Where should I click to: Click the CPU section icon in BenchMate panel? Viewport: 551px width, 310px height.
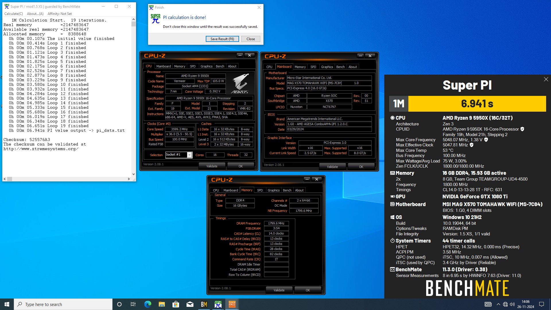[x=392, y=118]
